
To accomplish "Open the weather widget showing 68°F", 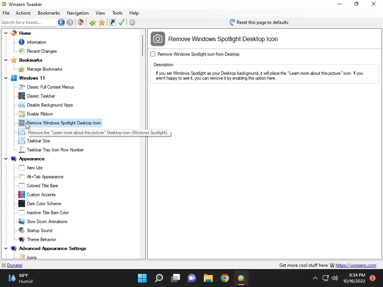I will [21, 278].
